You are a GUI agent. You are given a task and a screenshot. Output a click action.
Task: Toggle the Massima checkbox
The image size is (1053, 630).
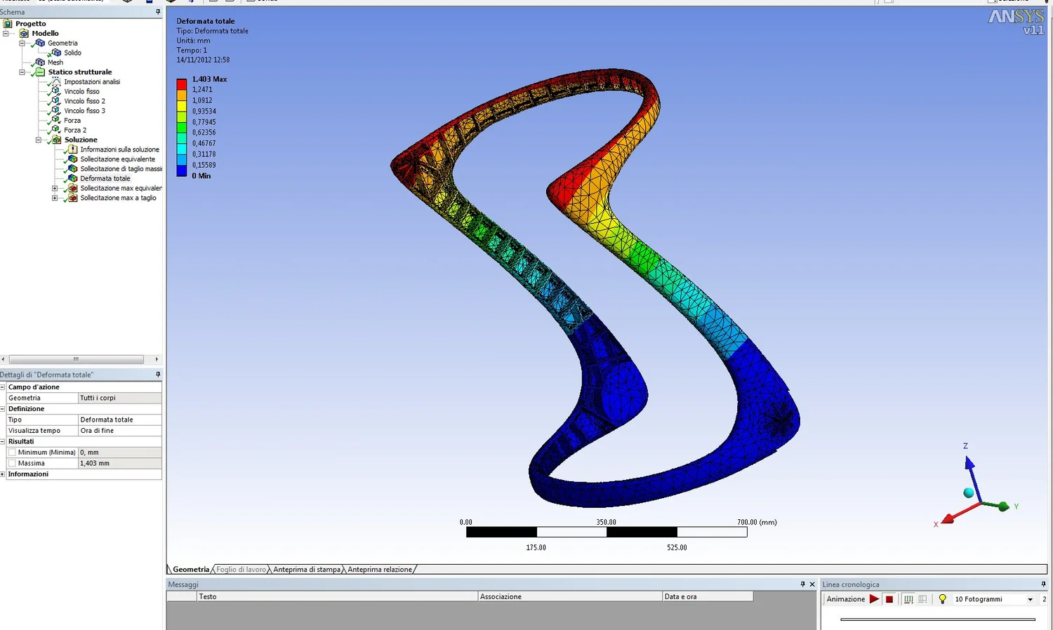12,463
